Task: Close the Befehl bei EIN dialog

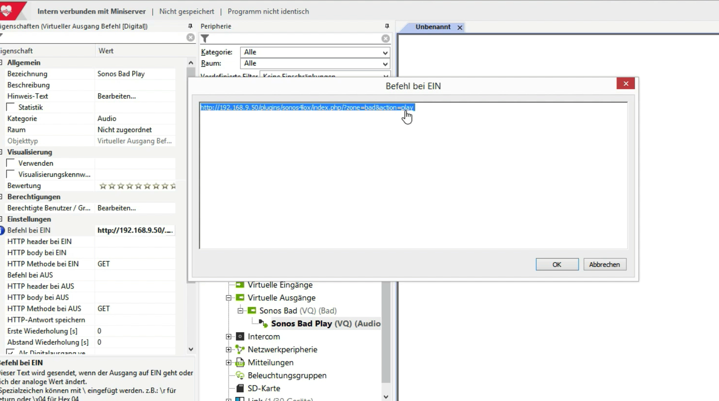Action: tap(625, 84)
